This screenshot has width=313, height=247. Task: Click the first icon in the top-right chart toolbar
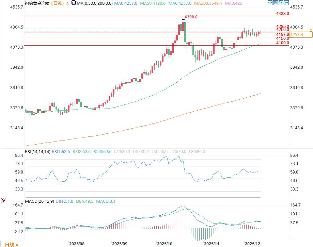(270, 3)
